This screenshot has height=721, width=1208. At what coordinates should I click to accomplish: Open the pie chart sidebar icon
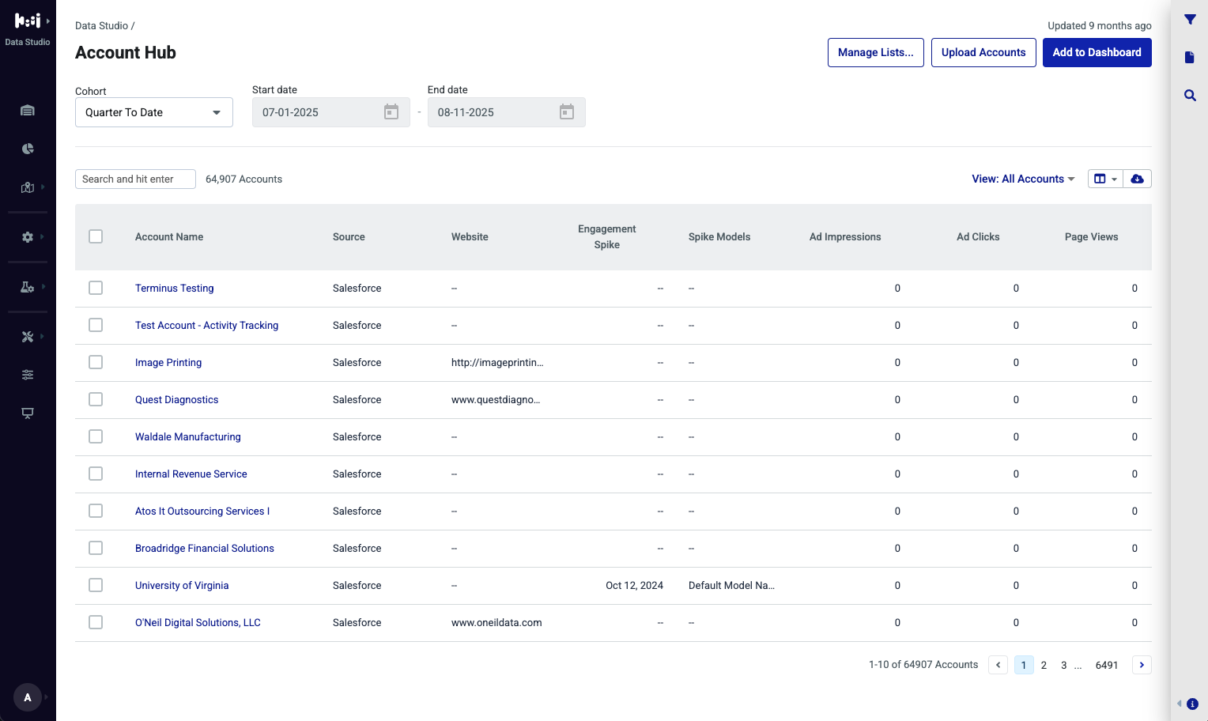click(28, 149)
